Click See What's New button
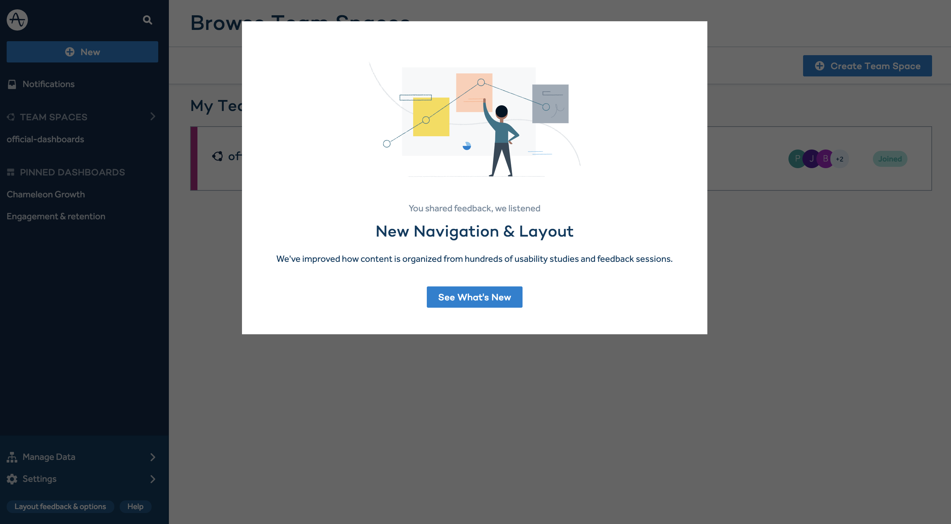Screen dimensions: 951x524 coord(474,297)
